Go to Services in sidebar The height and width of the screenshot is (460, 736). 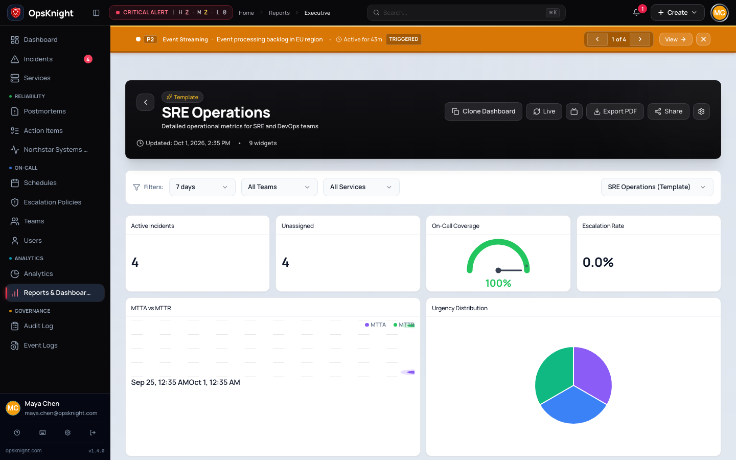click(55, 78)
